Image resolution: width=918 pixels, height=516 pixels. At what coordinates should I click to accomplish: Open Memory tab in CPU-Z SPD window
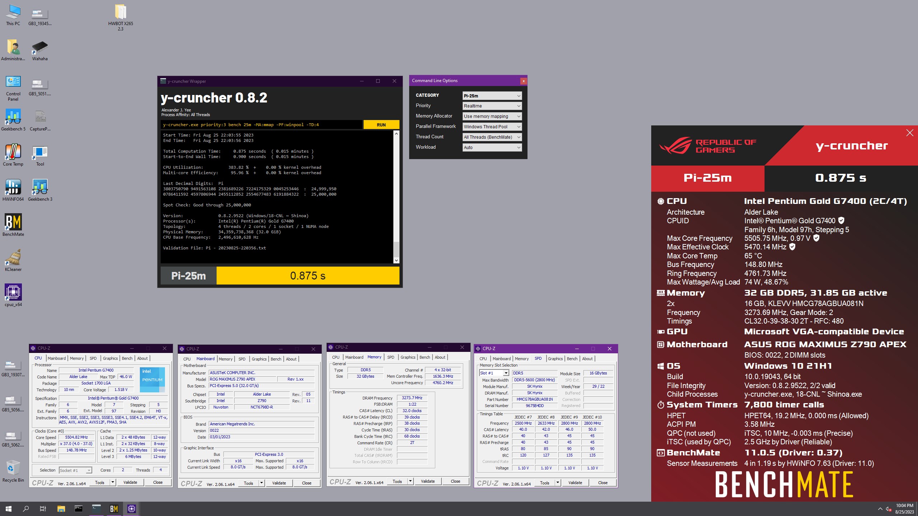522,359
